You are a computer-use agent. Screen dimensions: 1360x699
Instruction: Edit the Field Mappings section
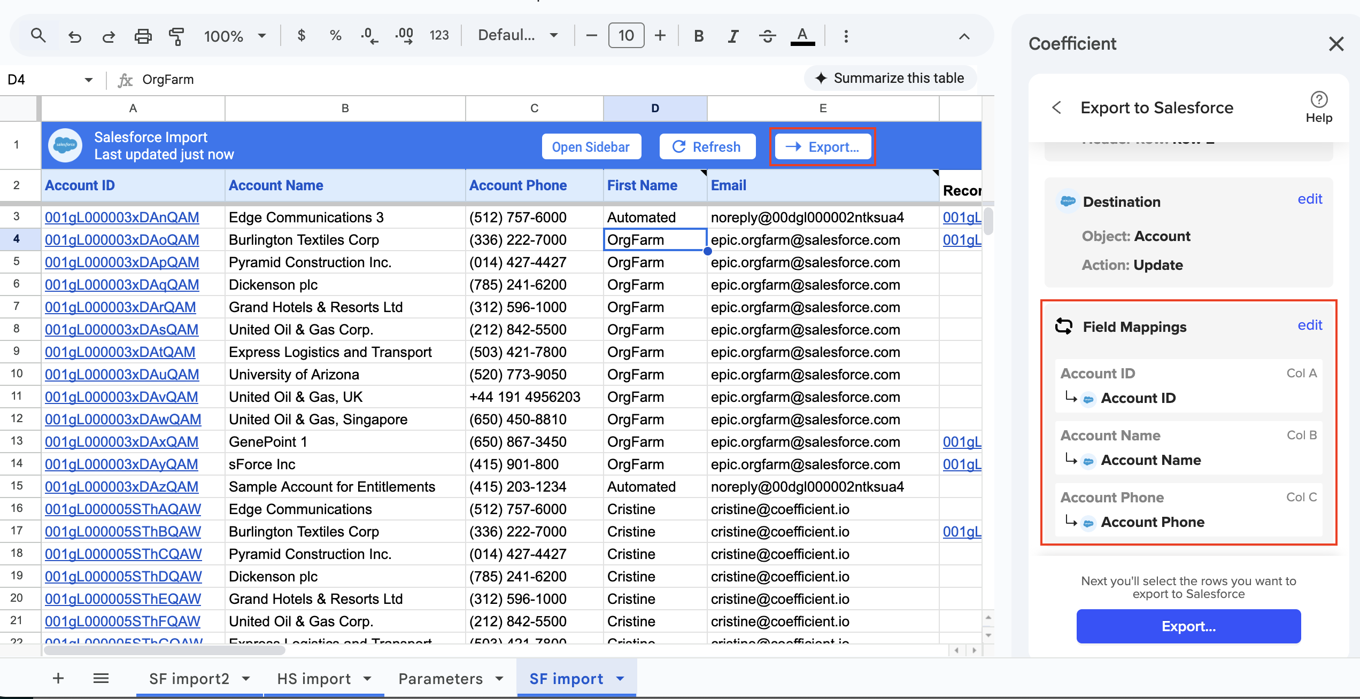(x=1310, y=325)
